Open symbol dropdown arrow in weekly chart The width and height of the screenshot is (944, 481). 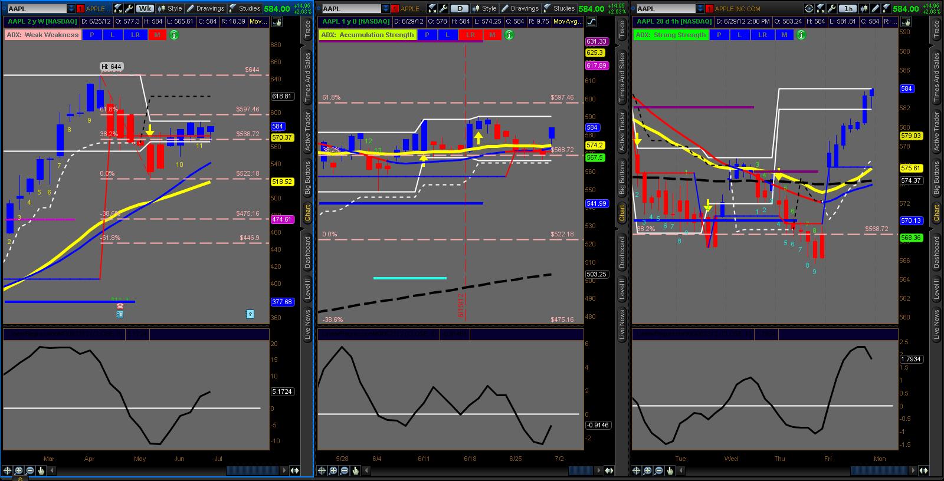pyautogui.click(x=71, y=9)
